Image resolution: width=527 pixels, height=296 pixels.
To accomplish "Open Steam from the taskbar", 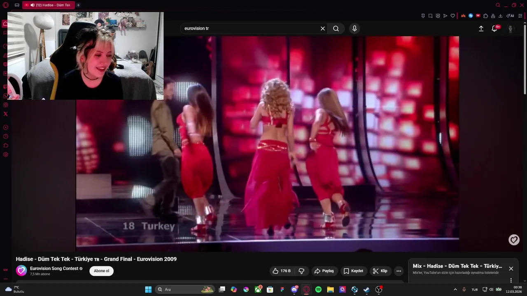I will click(366, 289).
